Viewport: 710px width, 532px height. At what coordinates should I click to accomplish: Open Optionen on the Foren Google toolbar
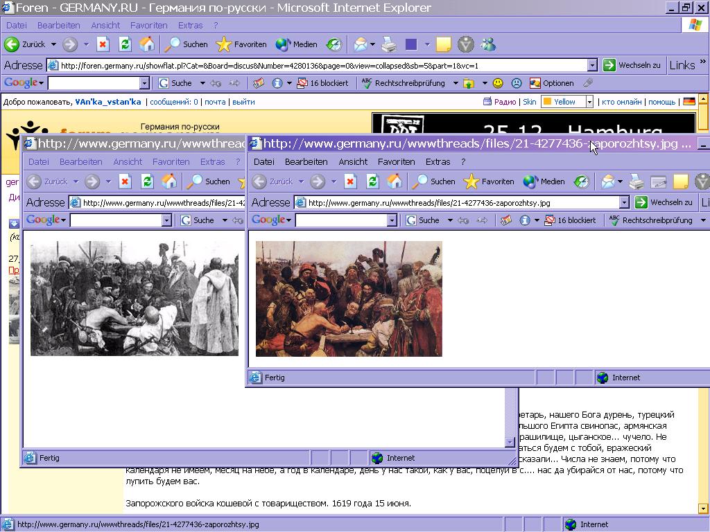tap(551, 83)
